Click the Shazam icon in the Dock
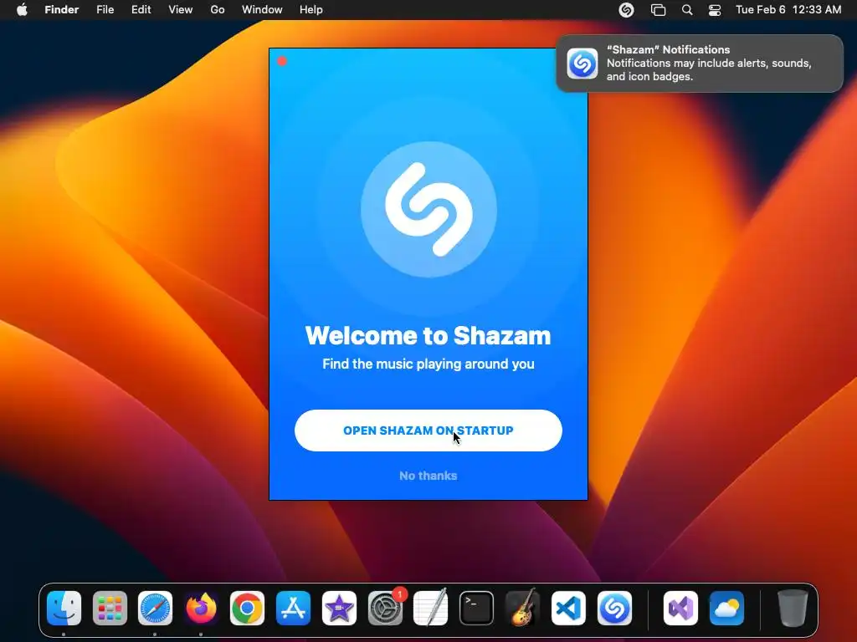This screenshot has width=857, height=642. coord(614,608)
